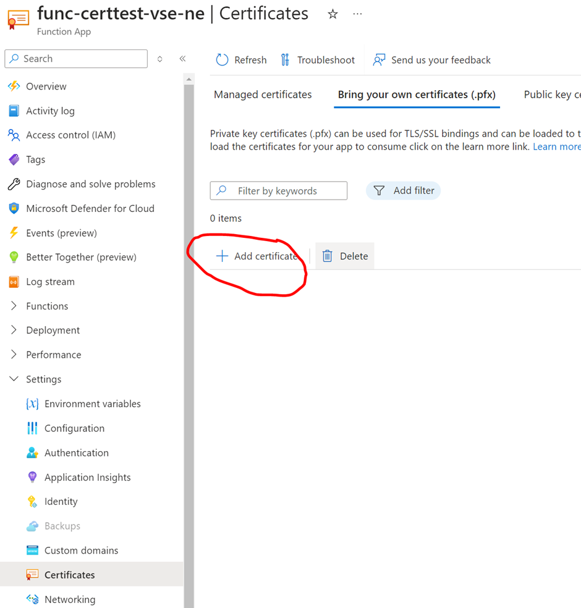Collapse the sidebar with double chevron
The height and width of the screenshot is (608, 581).
[x=182, y=59]
